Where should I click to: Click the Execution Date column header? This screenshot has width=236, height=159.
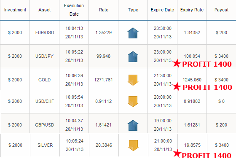click(74, 10)
